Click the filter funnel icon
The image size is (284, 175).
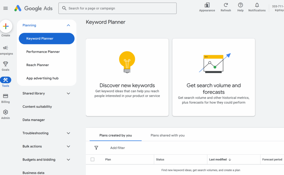96,148
